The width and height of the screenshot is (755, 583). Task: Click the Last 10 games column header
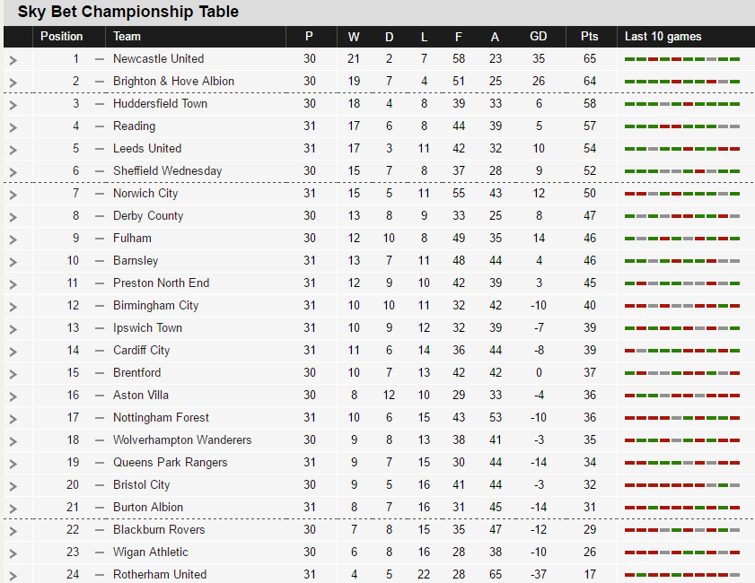coord(663,37)
